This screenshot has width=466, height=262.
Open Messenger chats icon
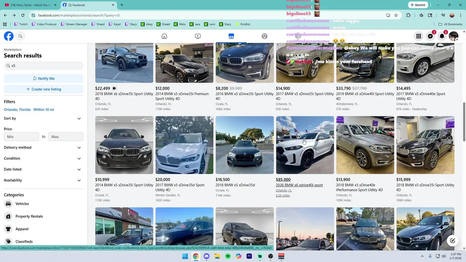[430, 36]
